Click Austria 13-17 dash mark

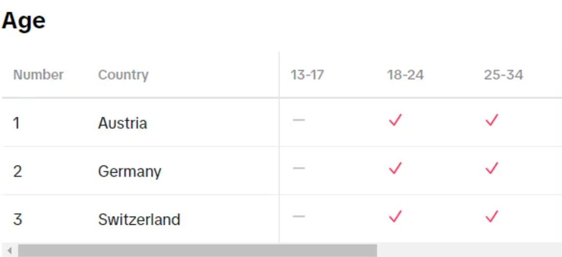click(x=299, y=120)
